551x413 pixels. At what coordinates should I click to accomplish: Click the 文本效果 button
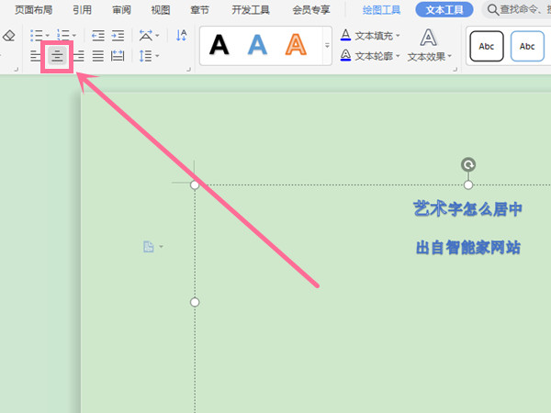click(429, 44)
